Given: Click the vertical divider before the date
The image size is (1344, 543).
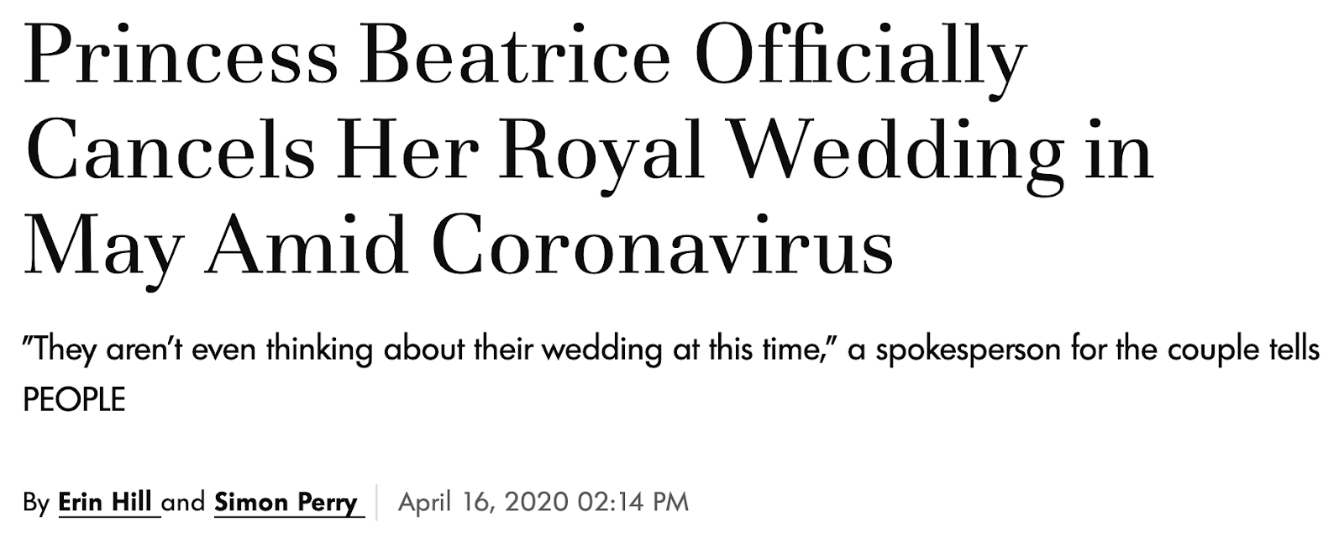Looking at the screenshot, I should coord(377,503).
